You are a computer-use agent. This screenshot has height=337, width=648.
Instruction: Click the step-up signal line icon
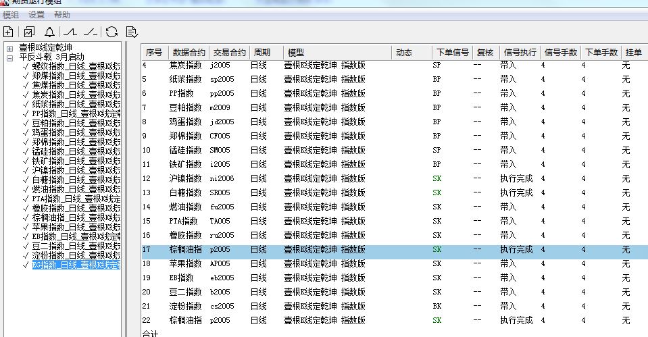70,32
